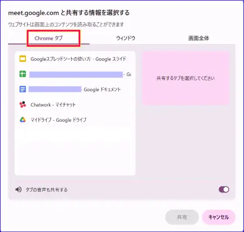Click the Chatwork icon
This screenshot has width=244, height=232.
click(23, 104)
